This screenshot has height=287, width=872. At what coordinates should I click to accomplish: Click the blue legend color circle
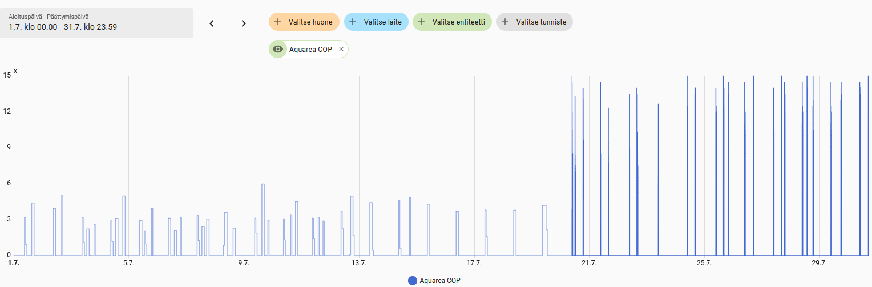coord(413,281)
